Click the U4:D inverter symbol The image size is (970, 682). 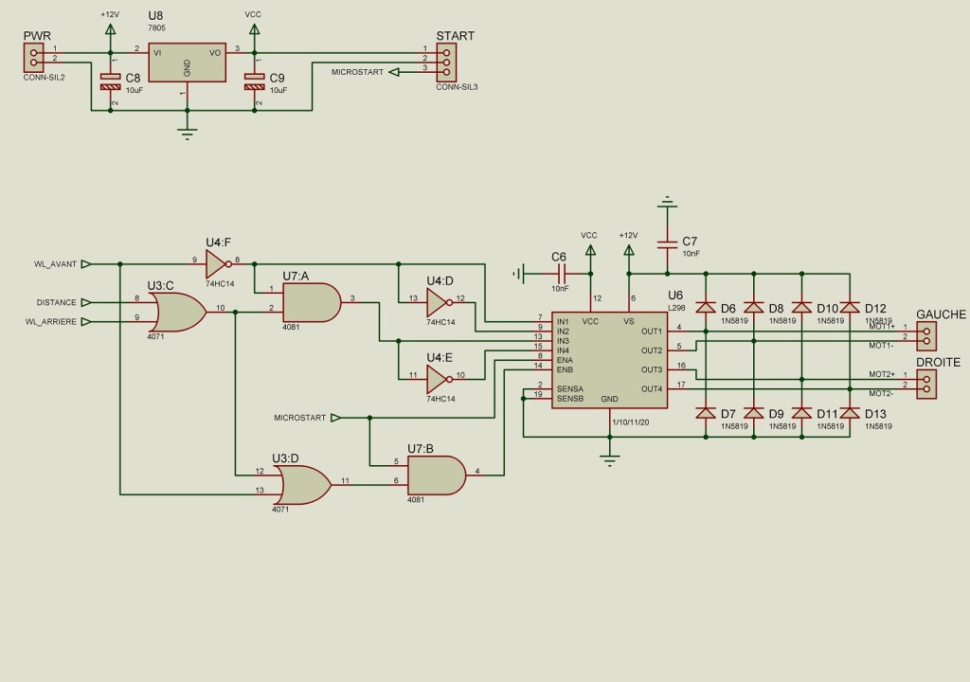click(440, 303)
